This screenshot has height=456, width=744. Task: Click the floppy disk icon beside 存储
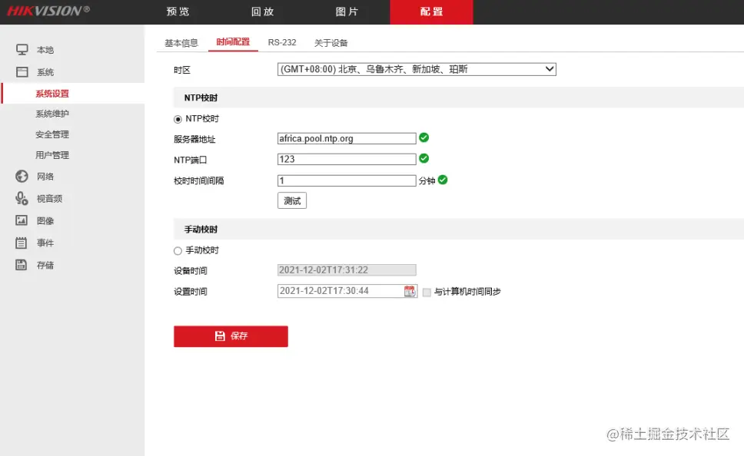coord(22,265)
